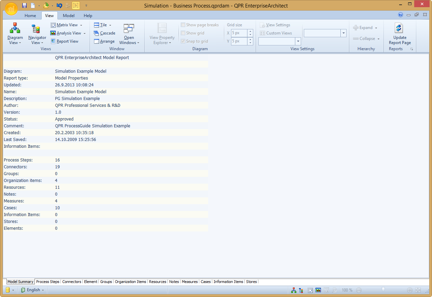Open the Navigator View from the ribbon

[x=37, y=33]
